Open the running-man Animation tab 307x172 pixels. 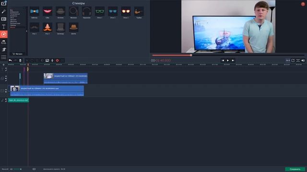[x=4, y=50]
